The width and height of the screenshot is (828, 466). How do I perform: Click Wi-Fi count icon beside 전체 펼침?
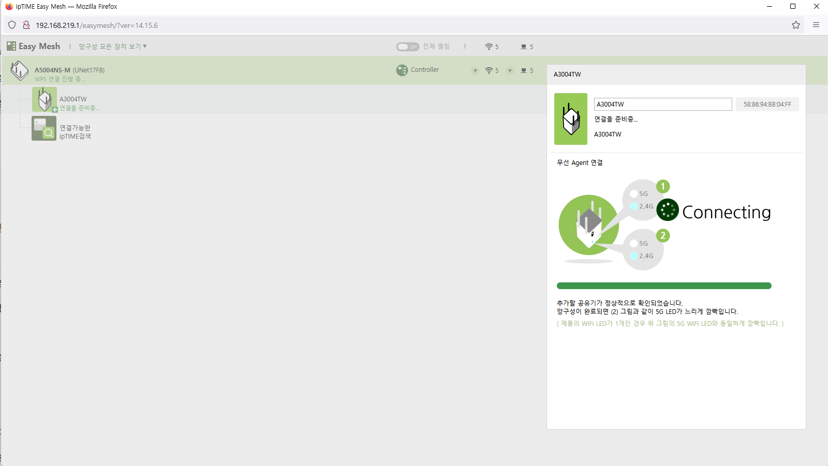(x=489, y=47)
